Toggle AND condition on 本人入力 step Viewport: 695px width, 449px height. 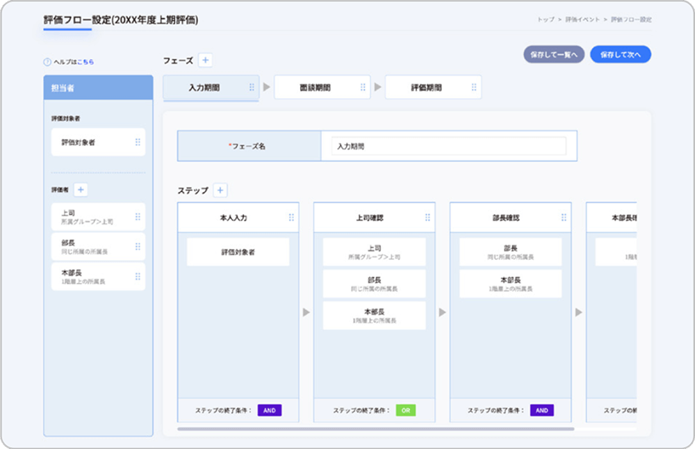pos(270,410)
